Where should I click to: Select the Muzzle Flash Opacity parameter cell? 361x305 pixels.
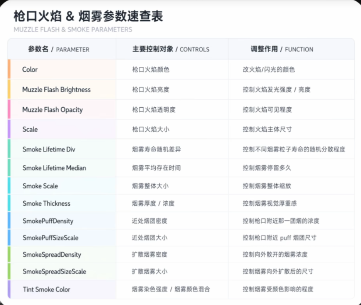tap(62, 109)
